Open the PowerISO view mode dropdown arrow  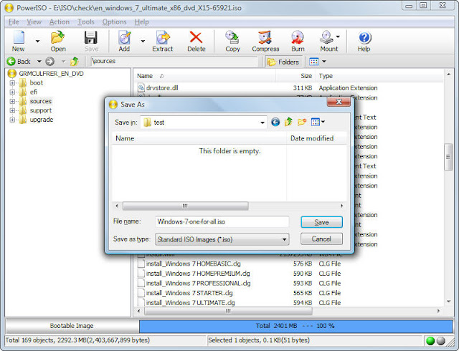pos(324,62)
